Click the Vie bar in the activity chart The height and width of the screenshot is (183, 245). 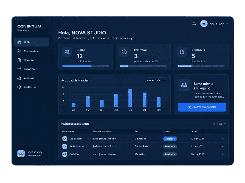click(x=130, y=98)
